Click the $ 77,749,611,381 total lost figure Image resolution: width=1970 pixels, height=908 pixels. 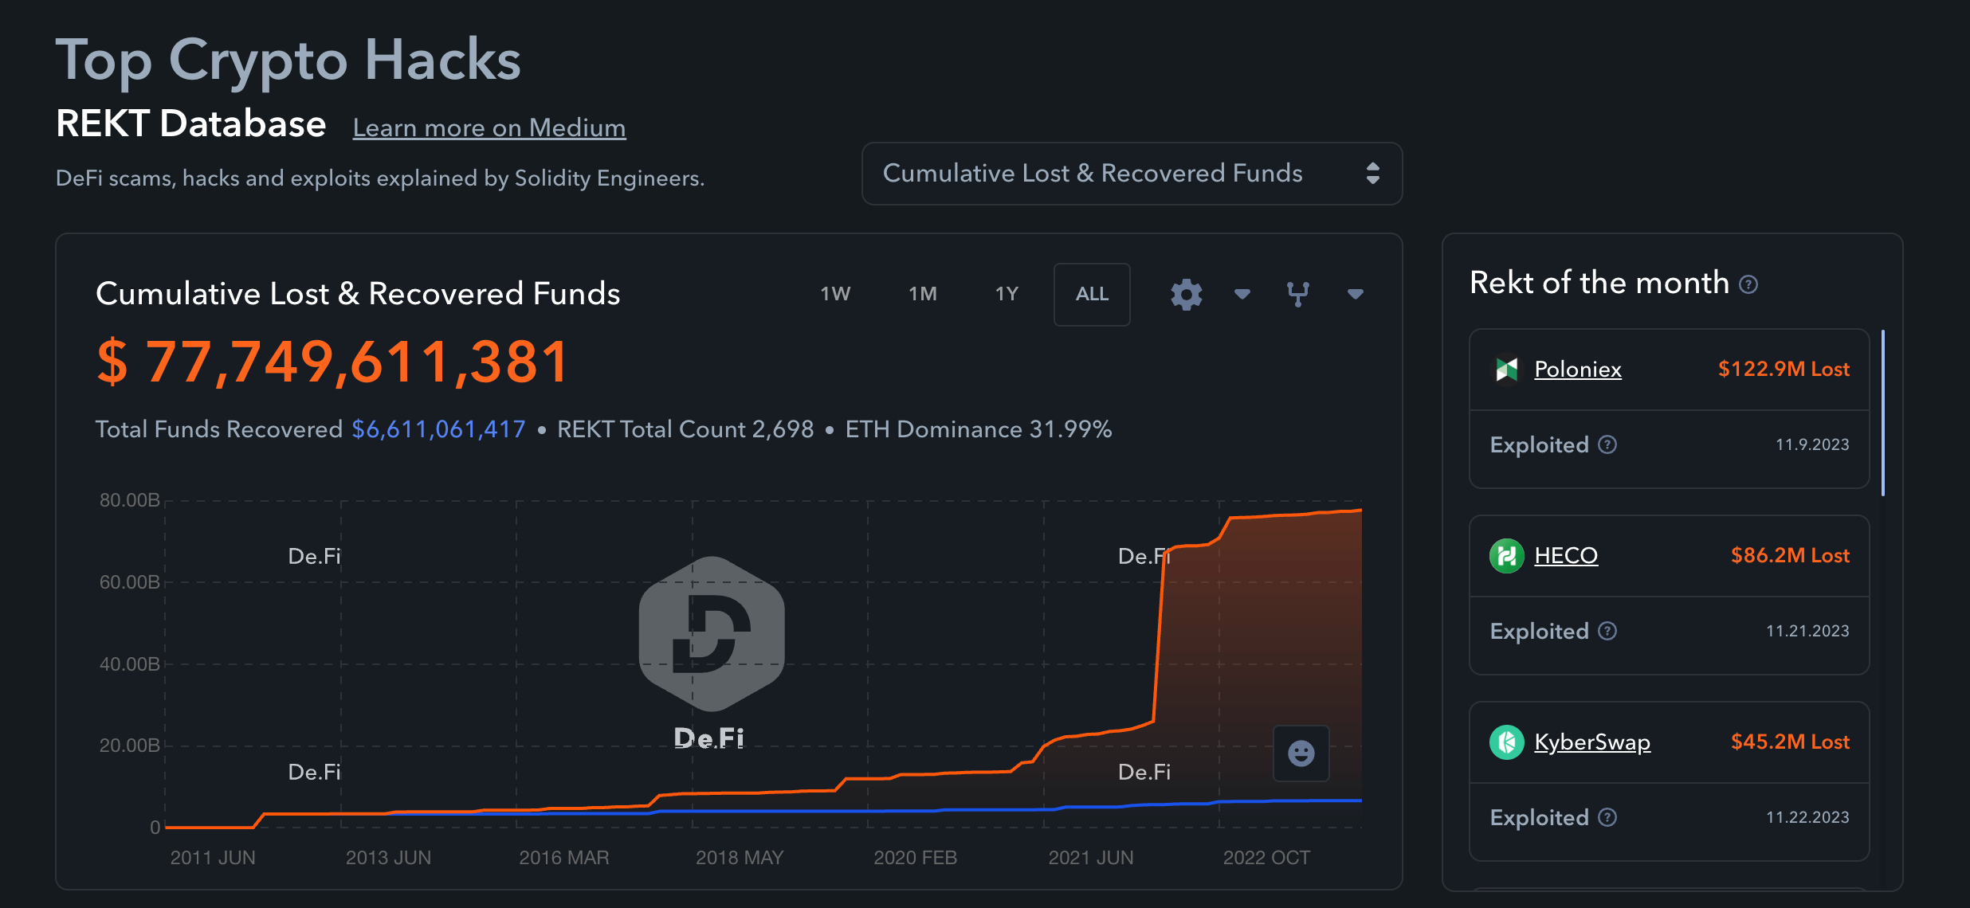333,362
